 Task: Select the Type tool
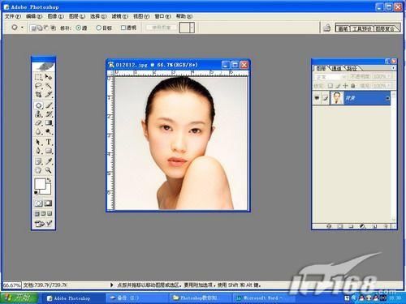click(49, 142)
